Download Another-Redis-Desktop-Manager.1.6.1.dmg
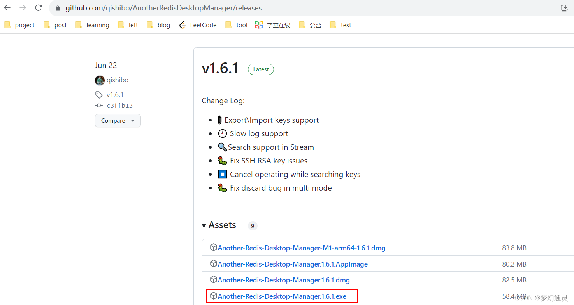 click(x=284, y=280)
